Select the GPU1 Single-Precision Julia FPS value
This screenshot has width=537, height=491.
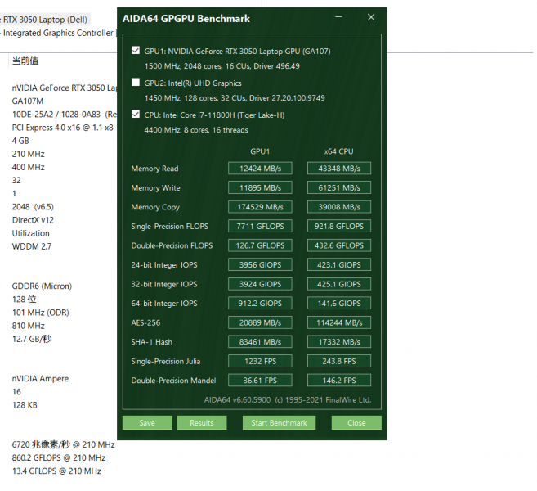[x=260, y=362]
